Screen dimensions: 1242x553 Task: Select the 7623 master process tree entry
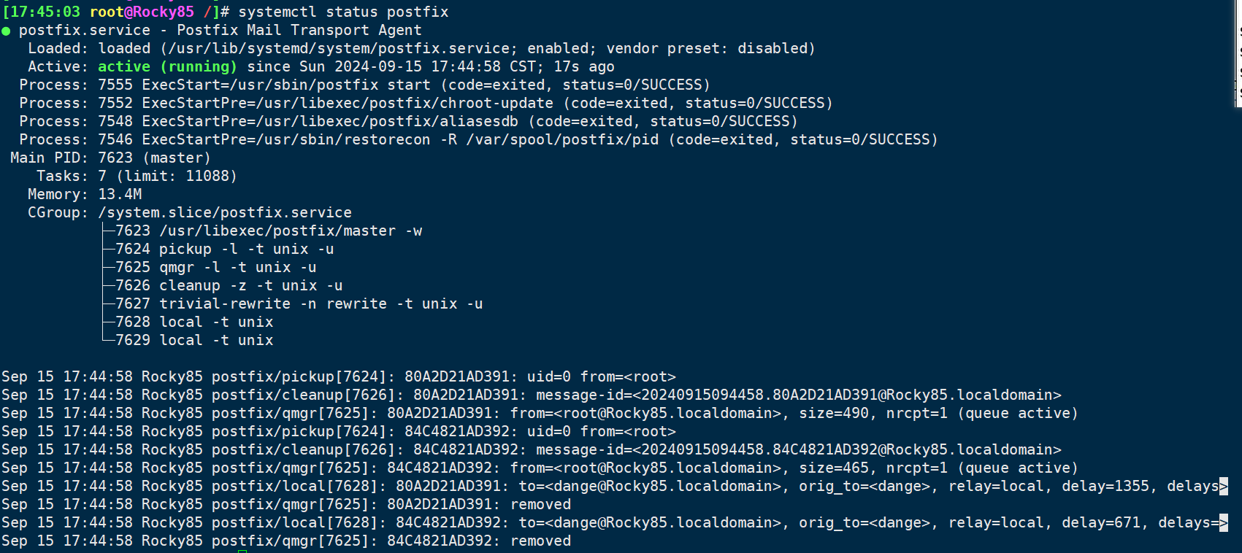pos(269,231)
